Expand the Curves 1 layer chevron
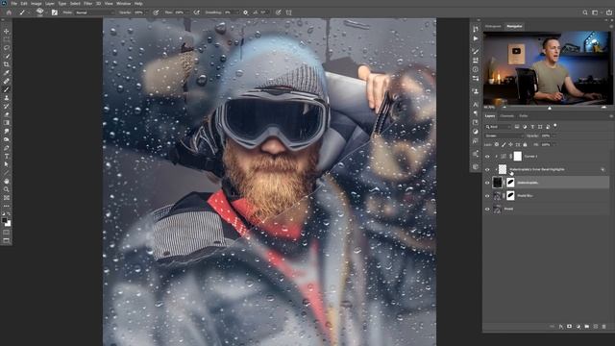Image resolution: width=615 pixels, height=346 pixels. (496, 157)
